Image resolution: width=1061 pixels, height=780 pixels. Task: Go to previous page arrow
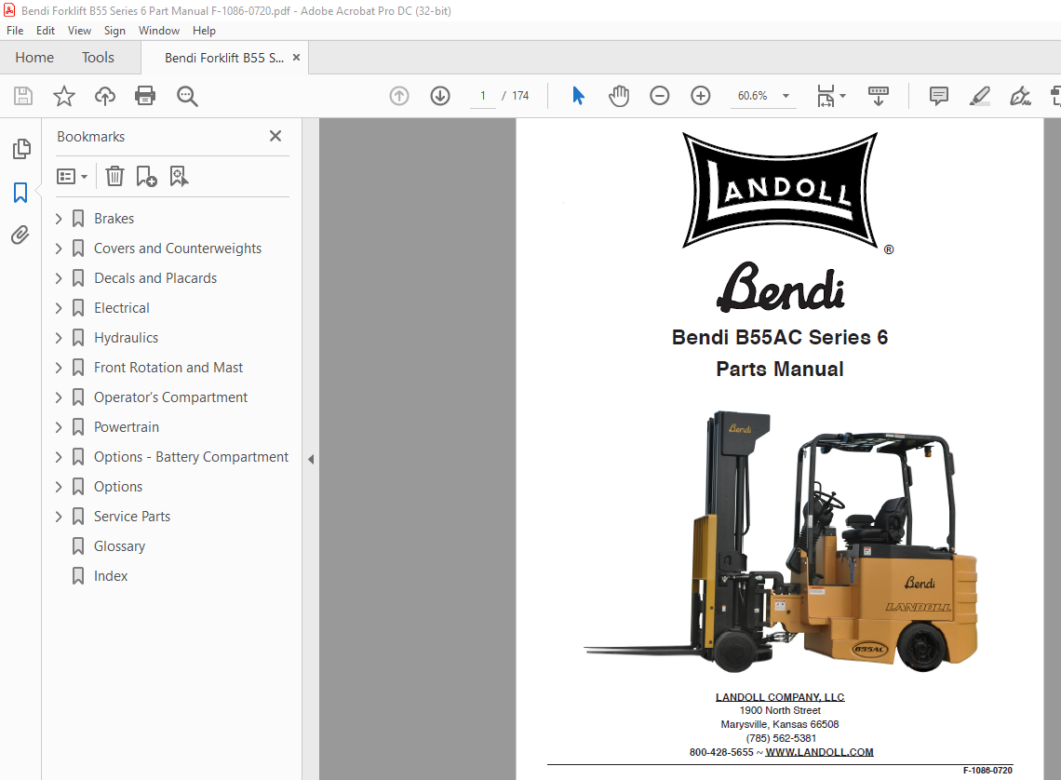click(399, 96)
